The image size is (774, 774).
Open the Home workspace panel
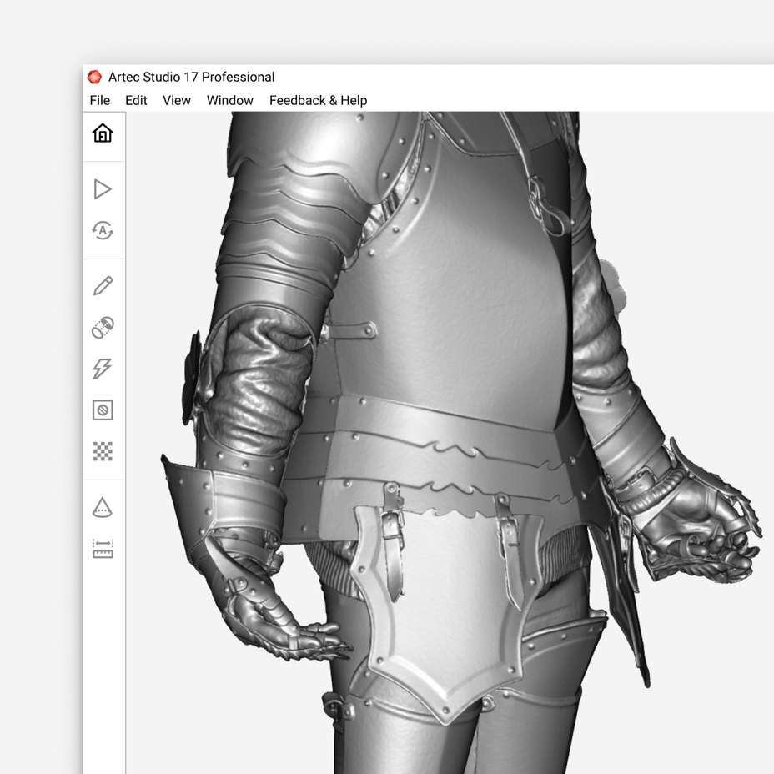coord(103,132)
